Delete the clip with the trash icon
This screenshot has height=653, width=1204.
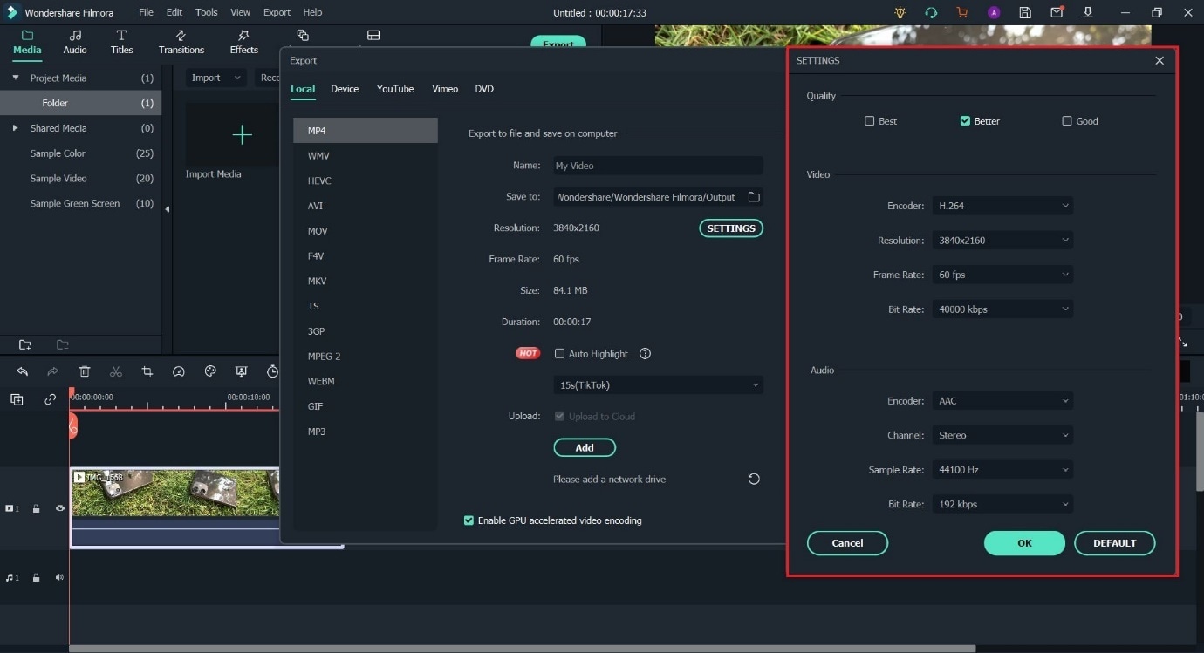click(85, 371)
